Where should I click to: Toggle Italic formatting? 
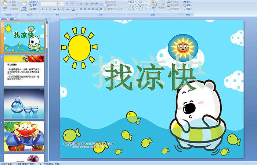pyautogui.click(x=47, y=9)
